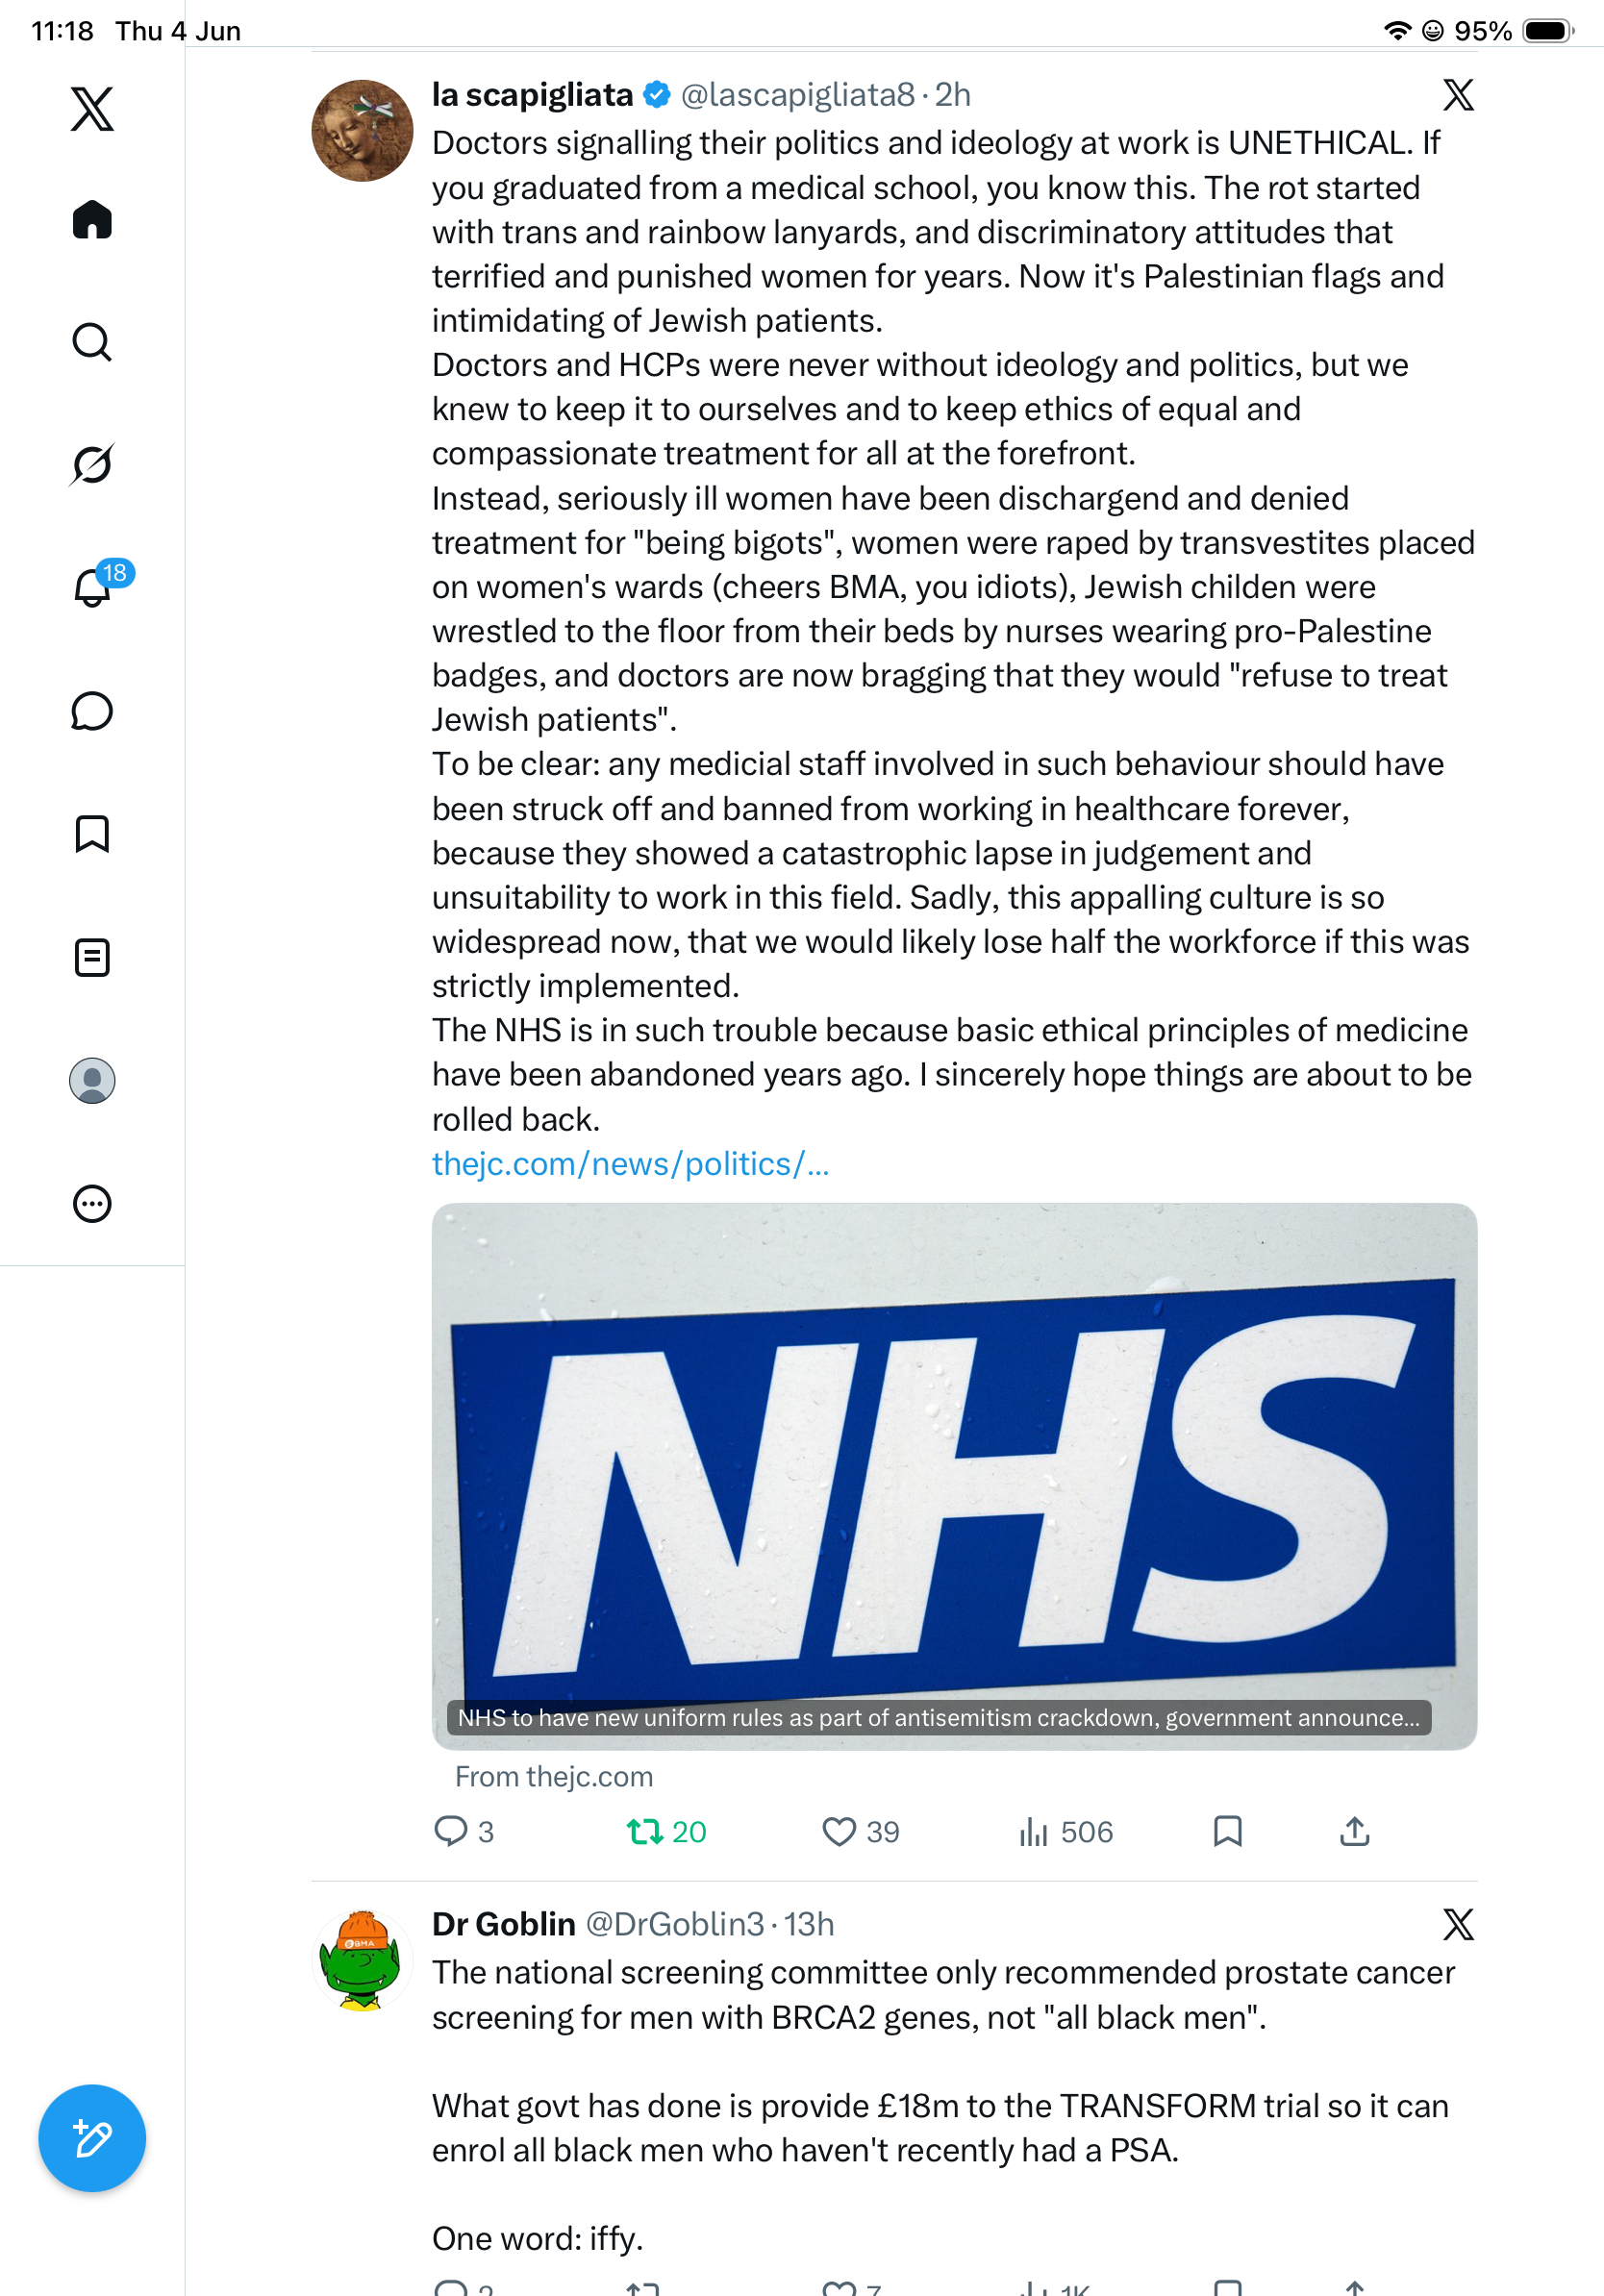The height and width of the screenshot is (2296, 1604).
Task: Open the NHS article preview image
Action: [954, 1476]
